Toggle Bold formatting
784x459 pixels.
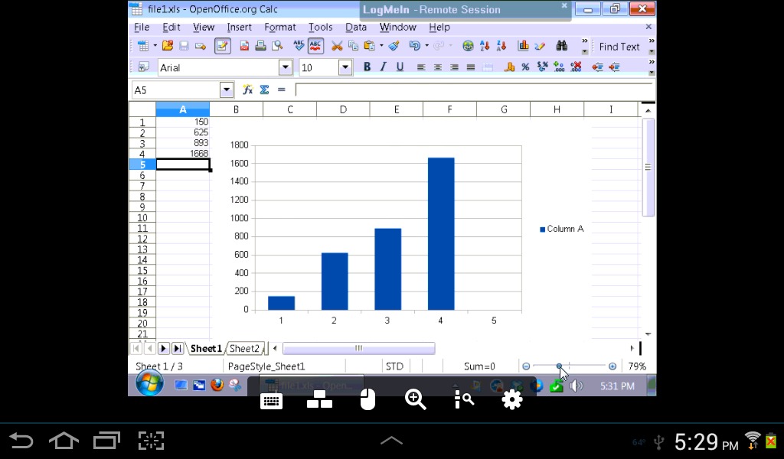point(367,67)
